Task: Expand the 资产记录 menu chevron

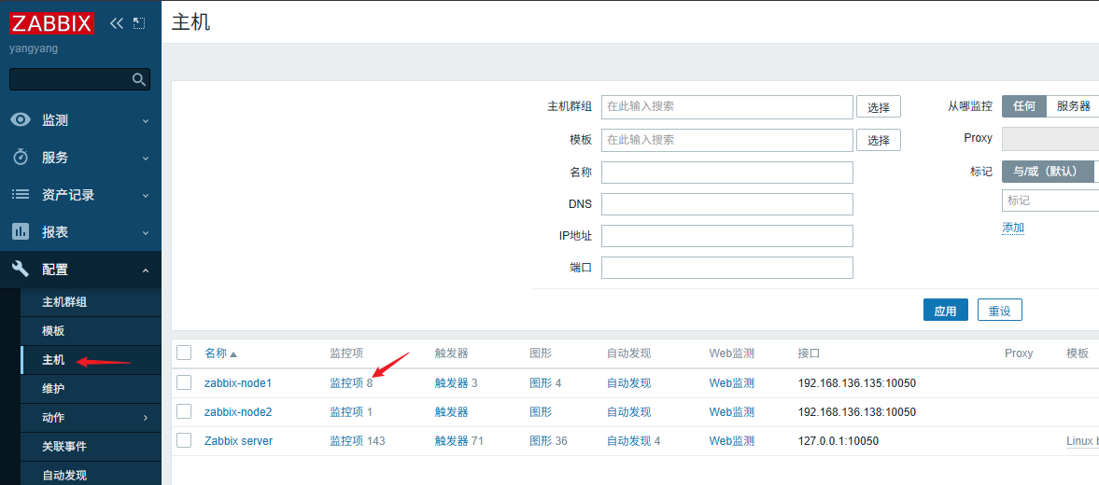Action: click(146, 195)
